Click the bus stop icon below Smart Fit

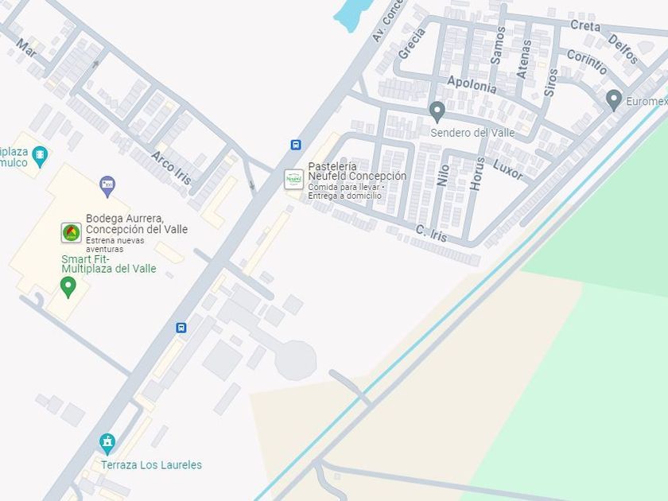tap(181, 328)
